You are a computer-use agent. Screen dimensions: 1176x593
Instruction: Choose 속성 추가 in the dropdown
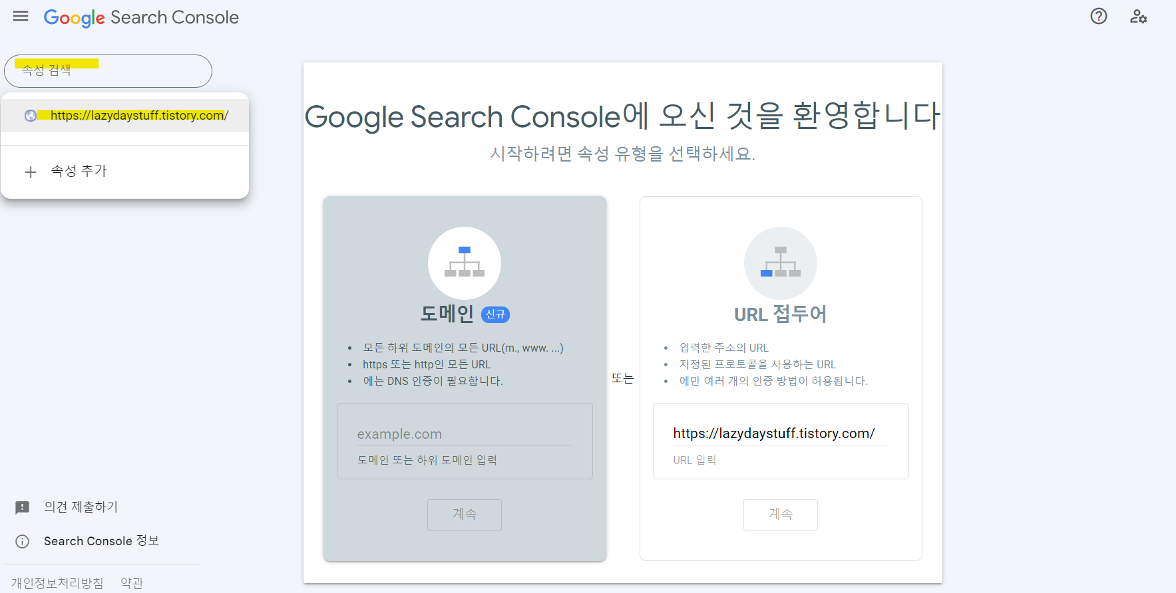[125, 172]
